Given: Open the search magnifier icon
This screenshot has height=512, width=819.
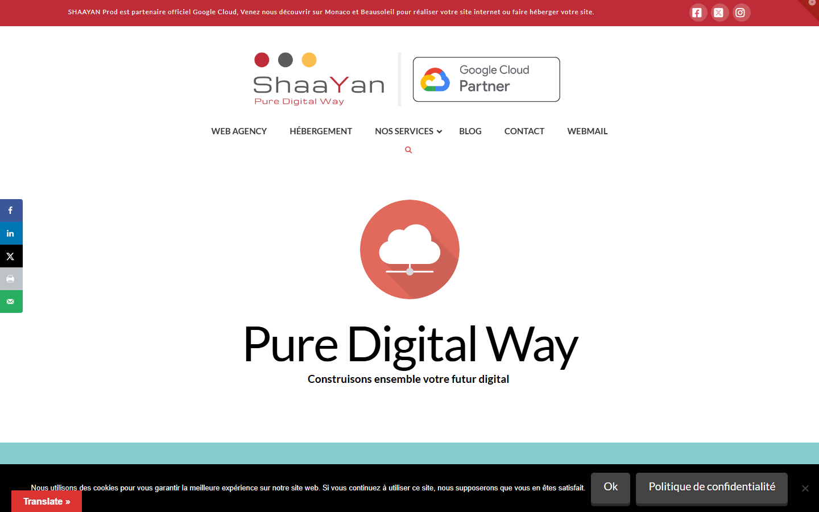Looking at the screenshot, I should pyautogui.click(x=408, y=150).
